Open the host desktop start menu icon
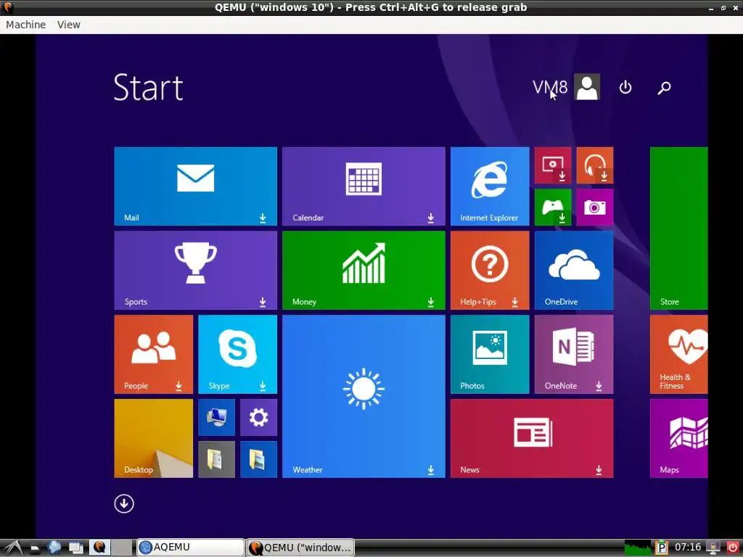The image size is (743, 557). (x=13, y=548)
